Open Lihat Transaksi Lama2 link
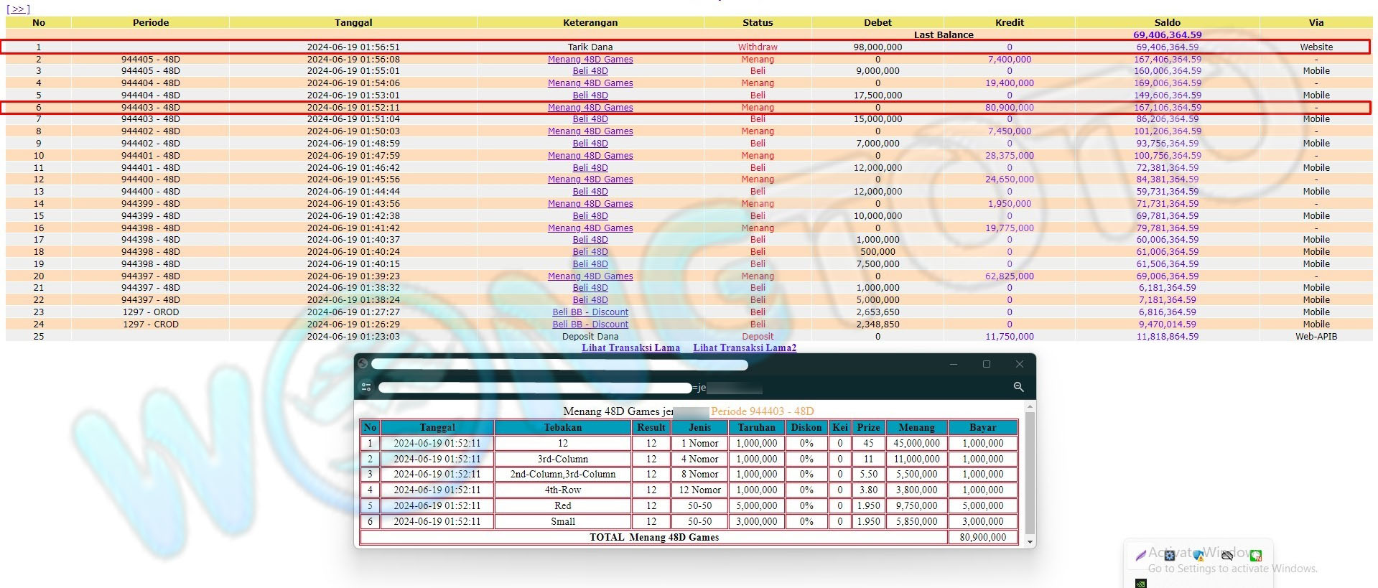Viewport: 1378px width, 588px height. [745, 348]
